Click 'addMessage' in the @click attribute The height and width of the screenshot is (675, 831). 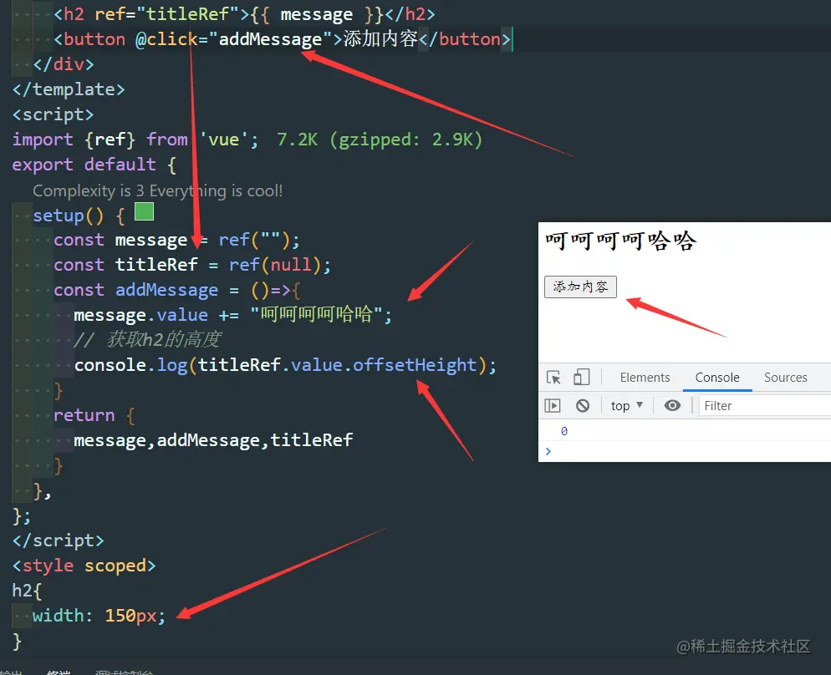point(270,40)
